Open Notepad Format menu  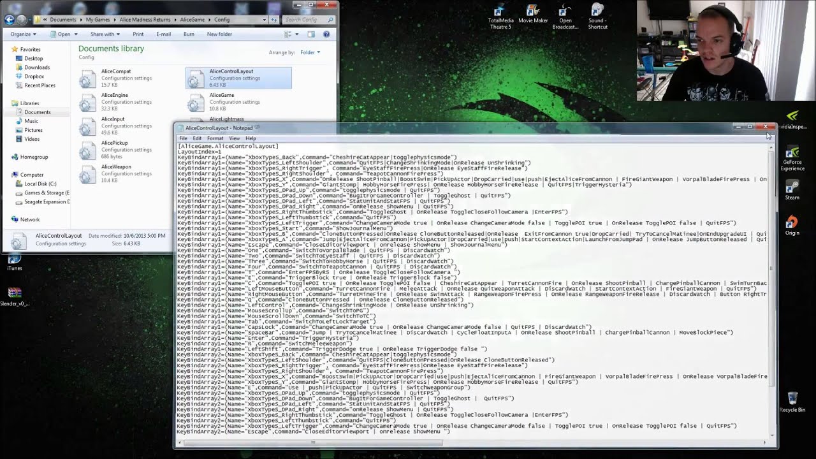(x=215, y=138)
